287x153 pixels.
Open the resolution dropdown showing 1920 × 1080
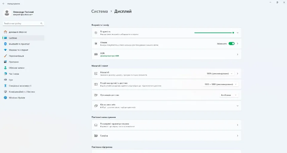point(221,84)
